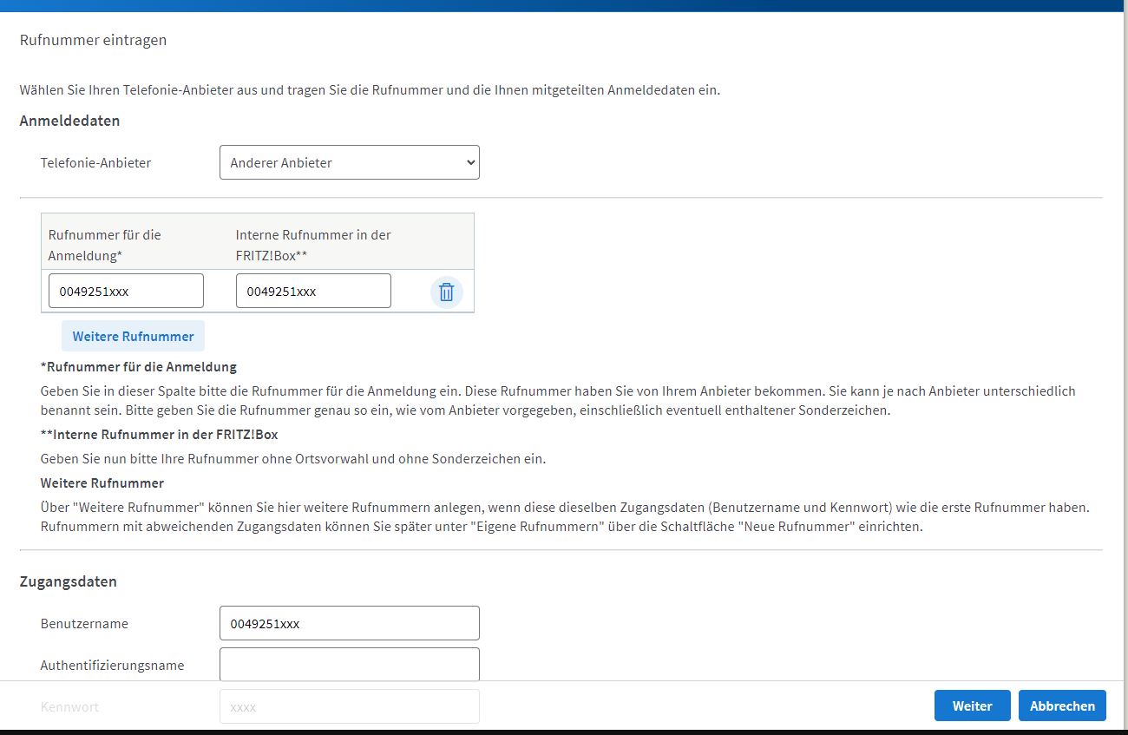Select the Kennwort password field
This screenshot has width=1128, height=735.
point(350,706)
